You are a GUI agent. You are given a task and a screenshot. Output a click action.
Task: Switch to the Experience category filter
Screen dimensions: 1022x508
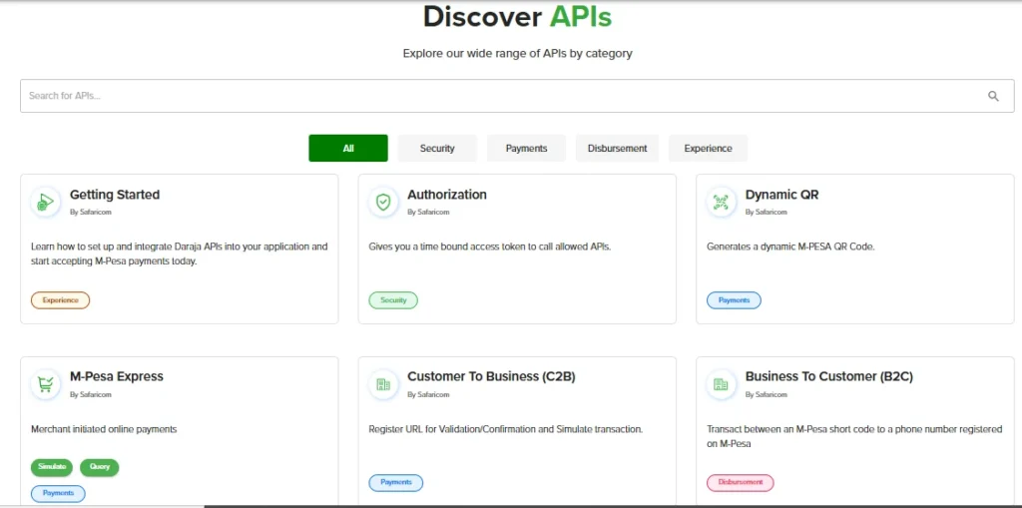pos(708,148)
